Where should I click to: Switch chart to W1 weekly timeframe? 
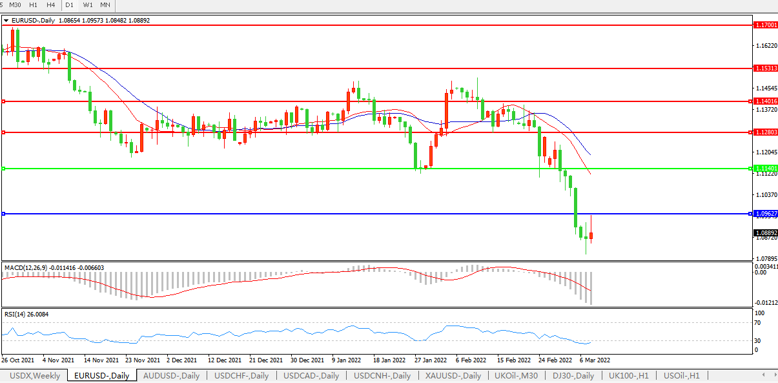click(x=88, y=5)
